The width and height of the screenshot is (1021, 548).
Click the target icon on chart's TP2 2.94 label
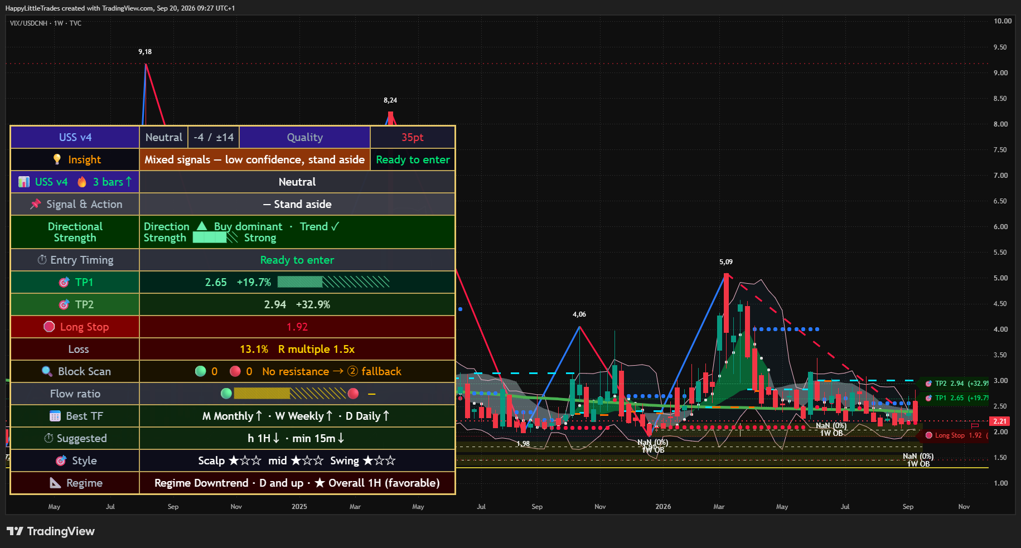(x=928, y=384)
